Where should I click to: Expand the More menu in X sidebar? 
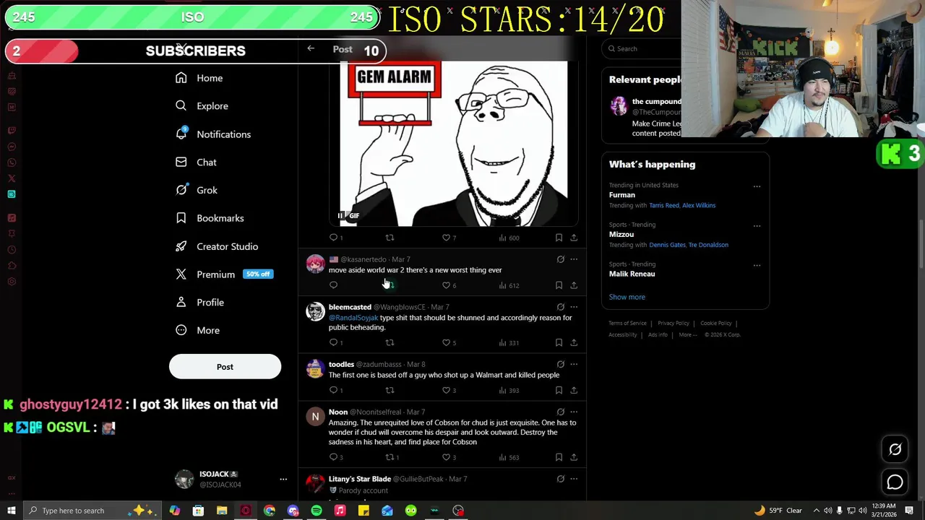pyautogui.click(x=197, y=330)
